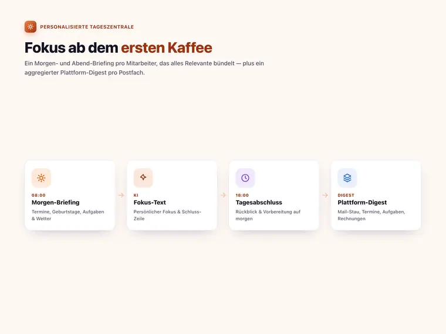This screenshot has height=334, width=446.
Task: Click the orange sun badge icon beside Personalisierte Tageszentrale
Action: (x=31, y=27)
